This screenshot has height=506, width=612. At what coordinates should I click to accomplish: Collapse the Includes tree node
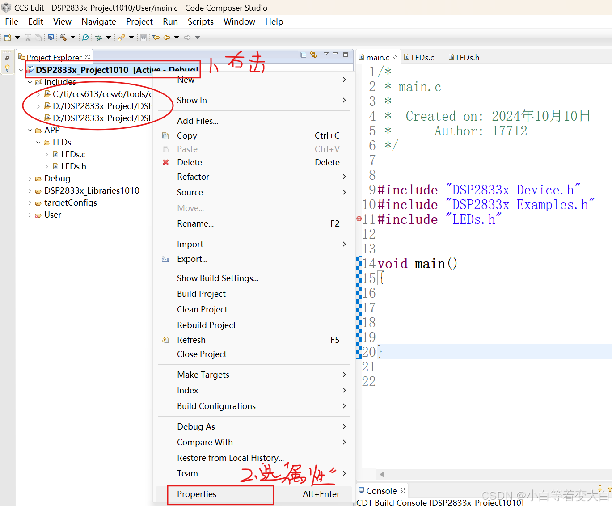30,82
